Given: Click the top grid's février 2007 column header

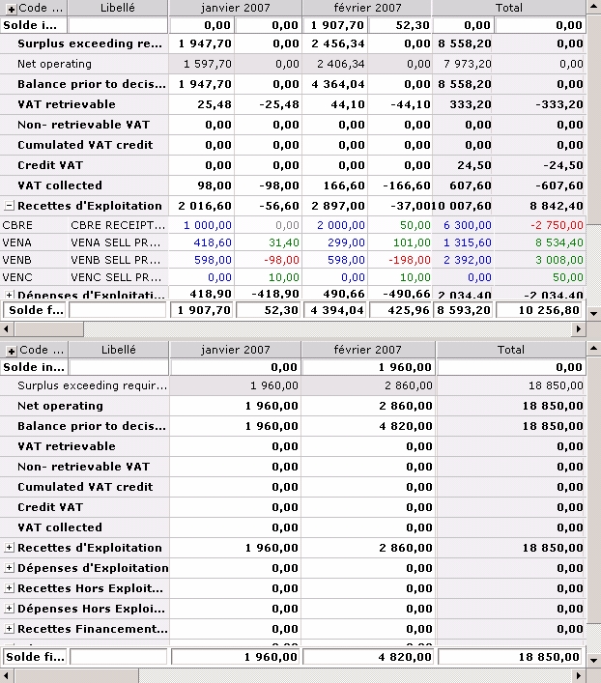Looking at the screenshot, I should [x=366, y=8].
